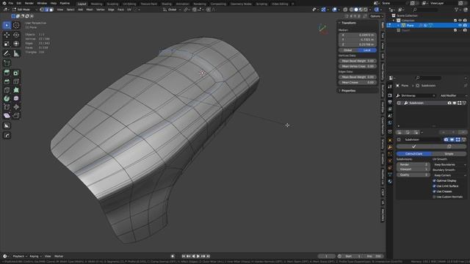Switch to the Layout workspace tab
Screen dimensions: 470x264
(82, 4)
